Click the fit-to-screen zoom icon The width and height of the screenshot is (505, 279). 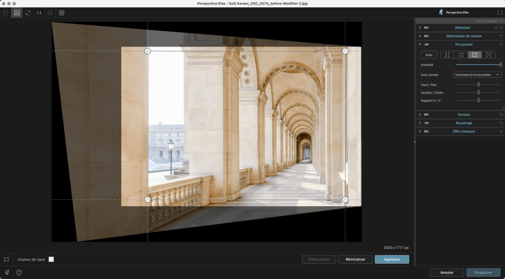[28, 13]
